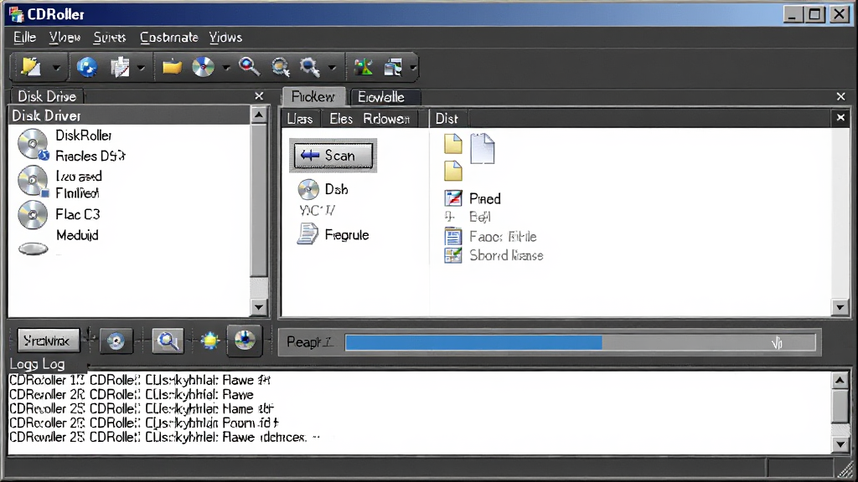Click the flat gray disk icon
858x482 pixels.
click(34, 249)
